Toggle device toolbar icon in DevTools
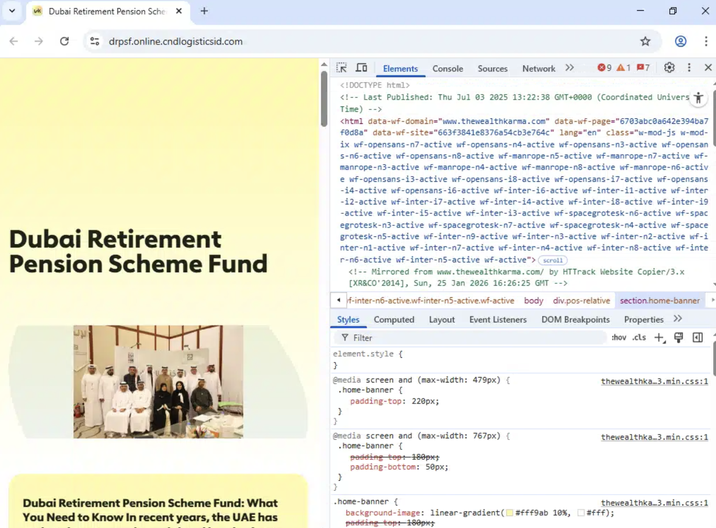This screenshot has width=716, height=528. coord(361,68)
